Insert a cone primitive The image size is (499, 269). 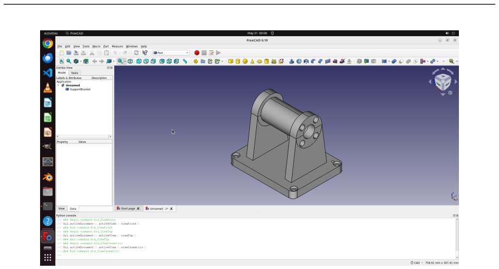point(252,61)
